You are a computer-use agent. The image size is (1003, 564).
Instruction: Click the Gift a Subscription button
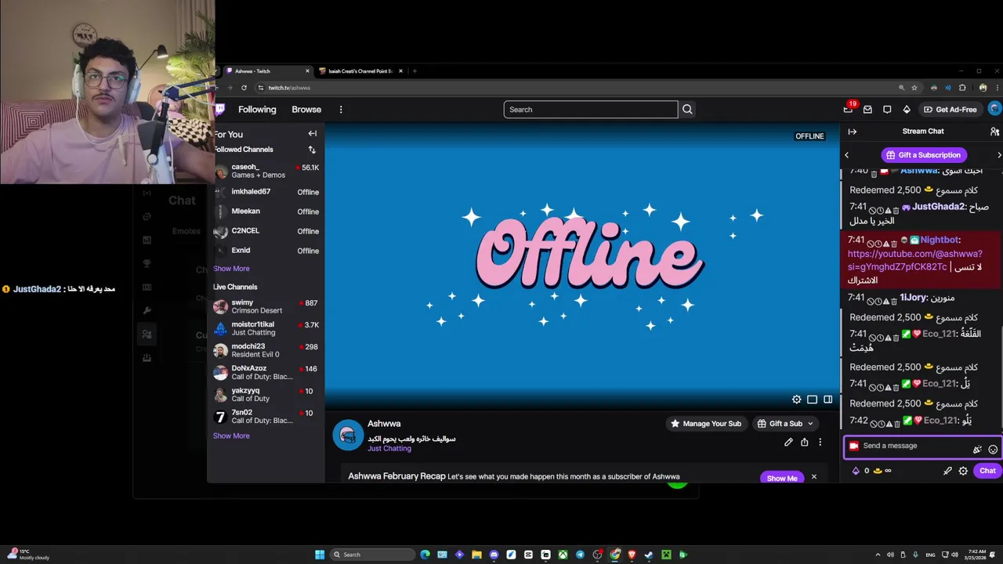pyautogui.click(x=924, y=155)
